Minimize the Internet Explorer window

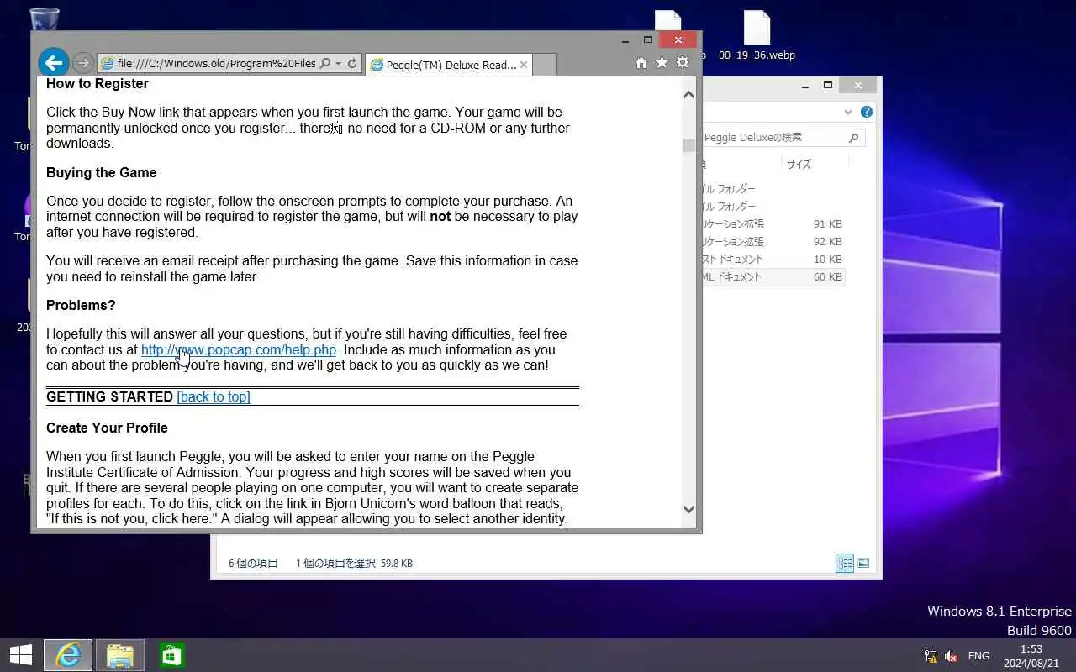coord(625,39)
